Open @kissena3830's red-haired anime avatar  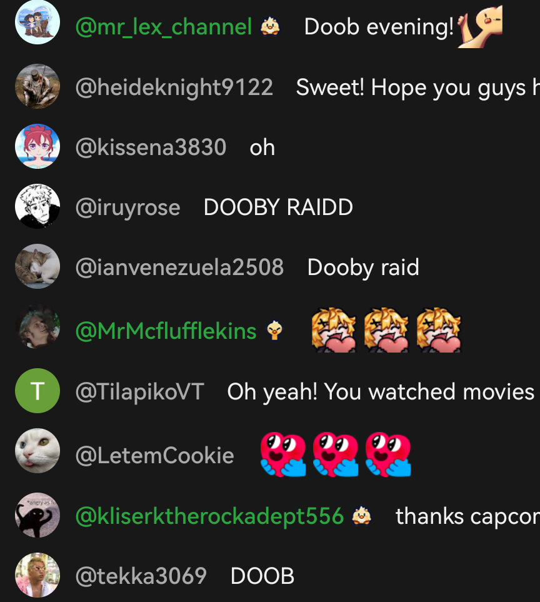(x=37, y=146)
